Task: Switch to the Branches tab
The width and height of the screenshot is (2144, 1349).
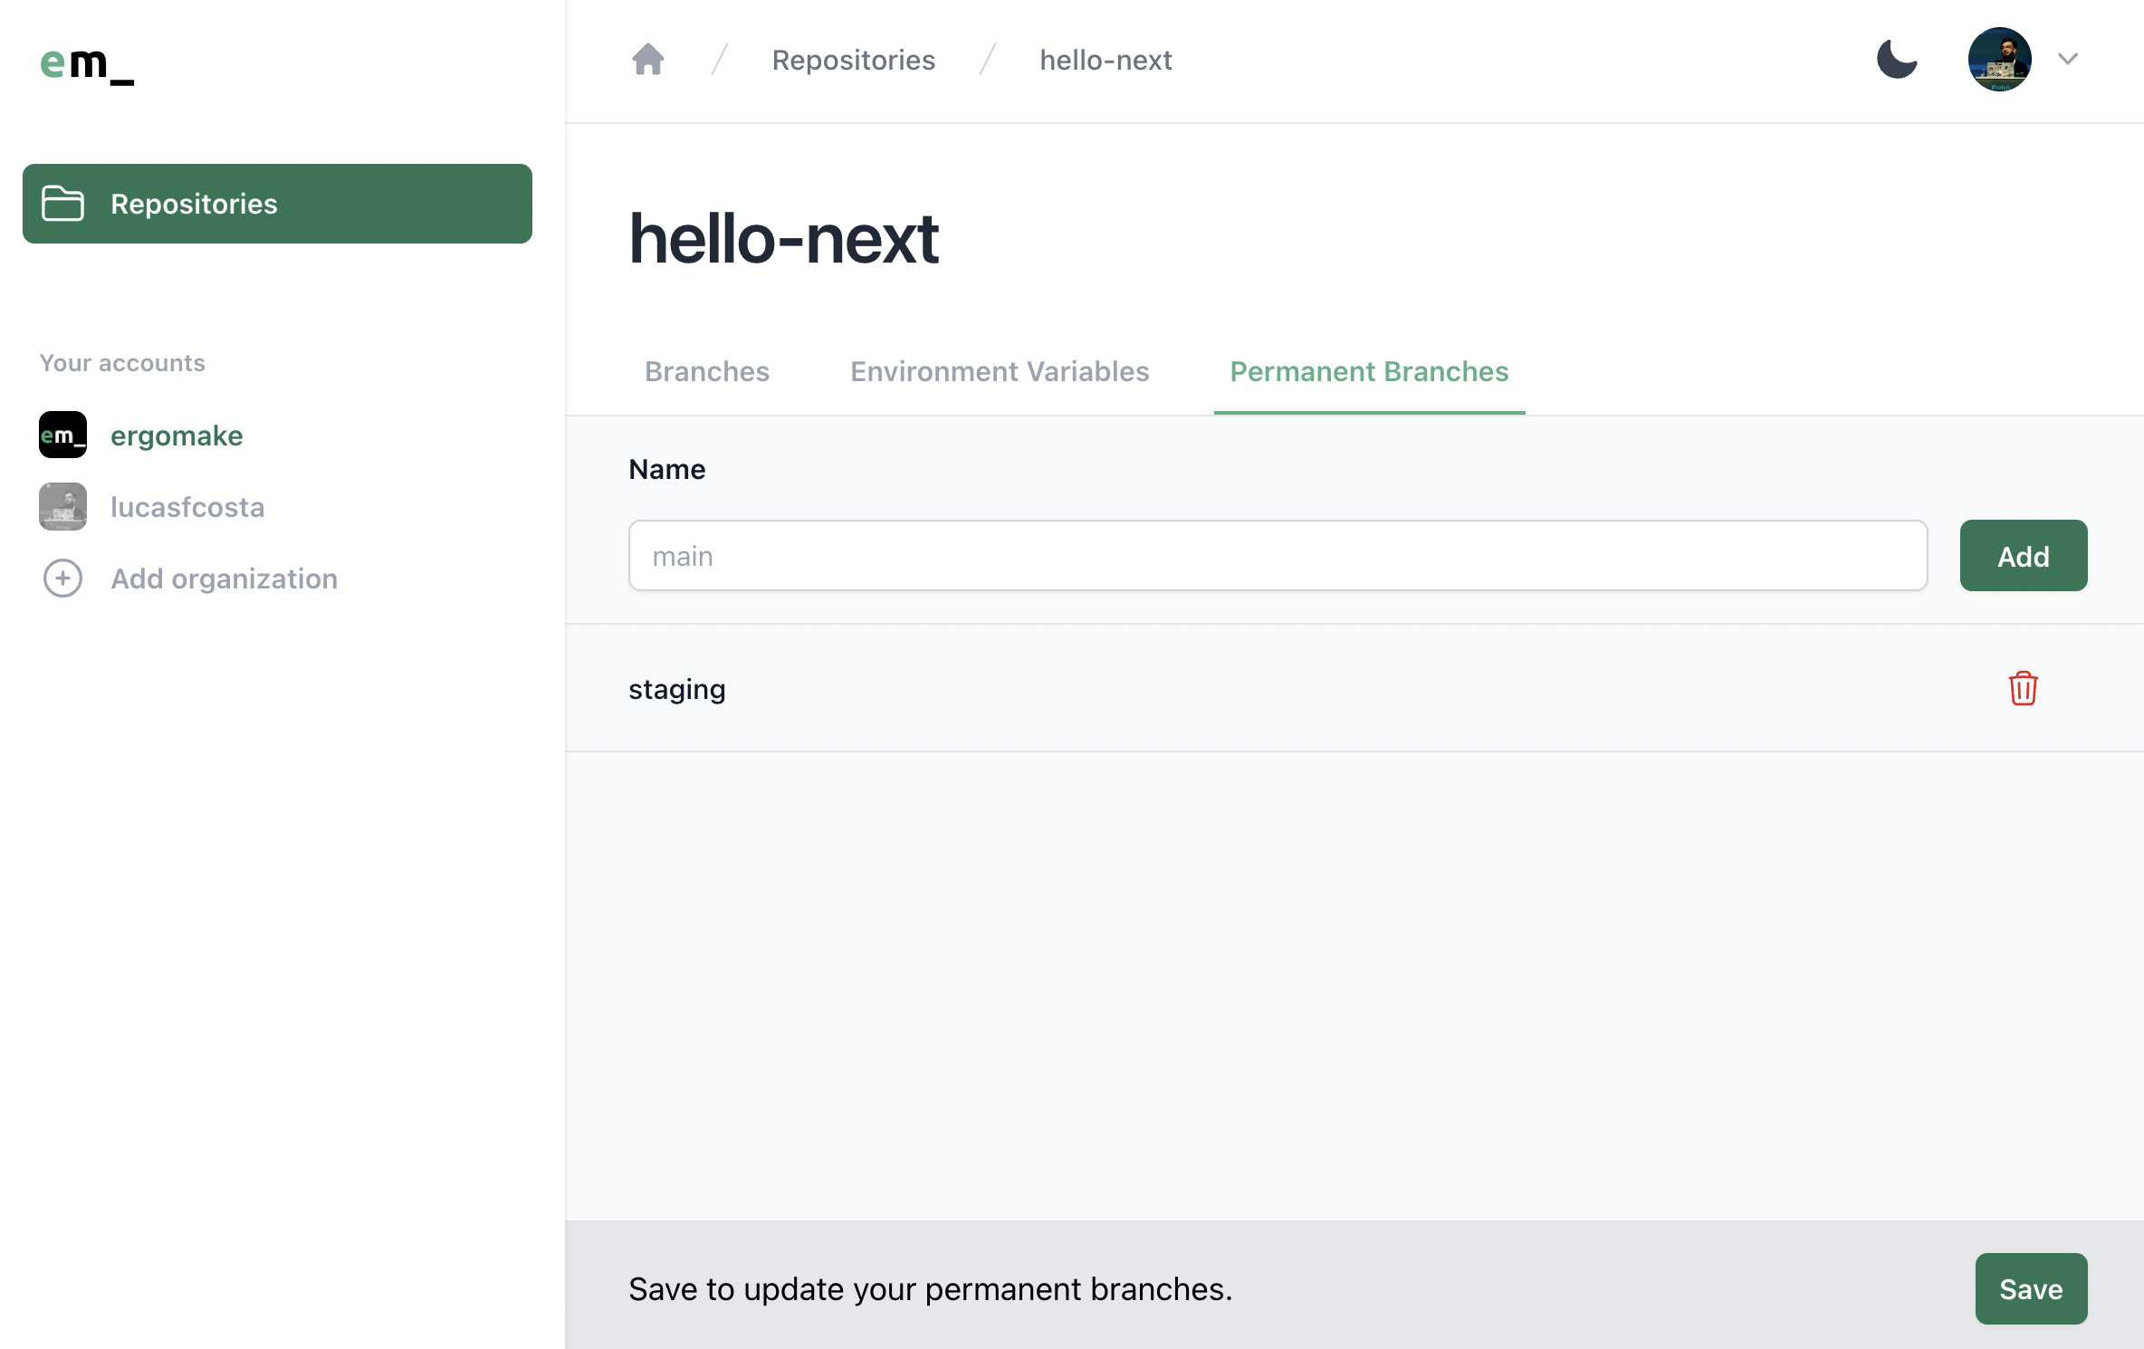Action: [706, 371]
